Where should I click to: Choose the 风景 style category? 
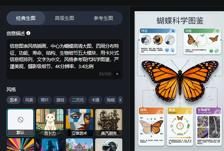click(29, 100)
